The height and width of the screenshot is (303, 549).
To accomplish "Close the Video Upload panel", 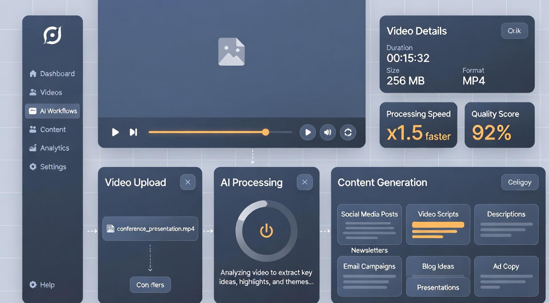I will pyautogui.click(x=187, y=182).
